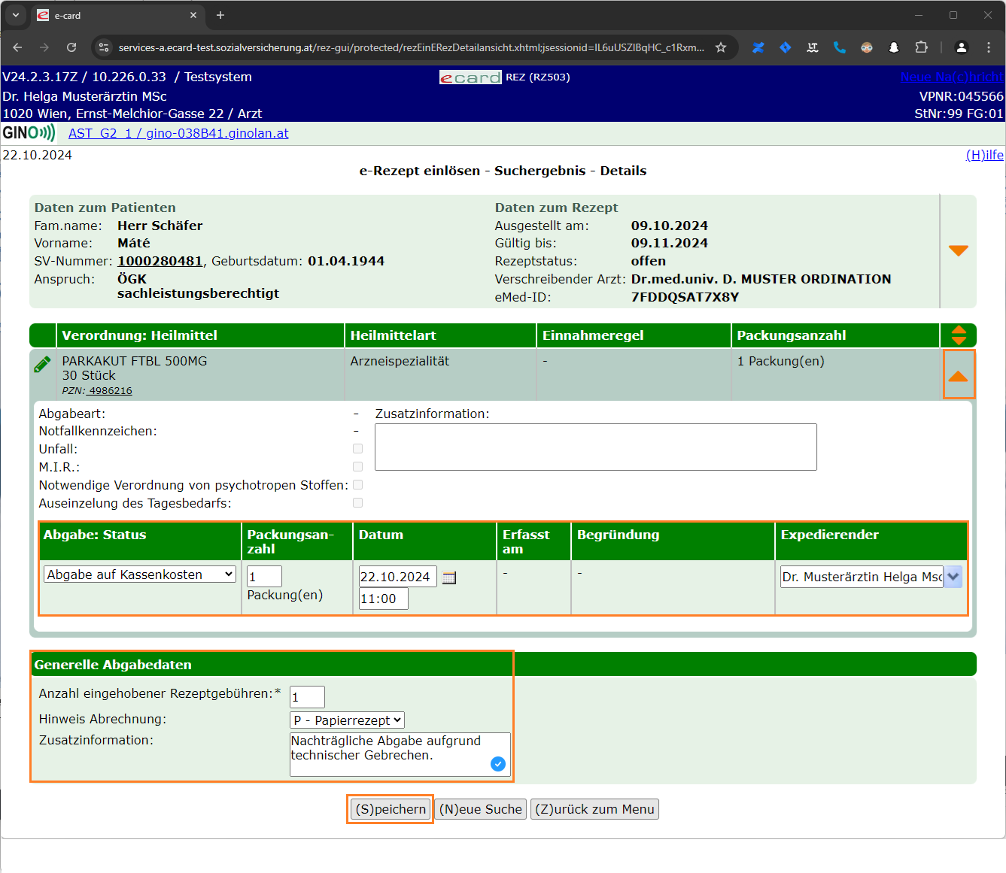Collapse the PARKAKUT prescription details row
The image size is (1006, 873).
[959, 375]
